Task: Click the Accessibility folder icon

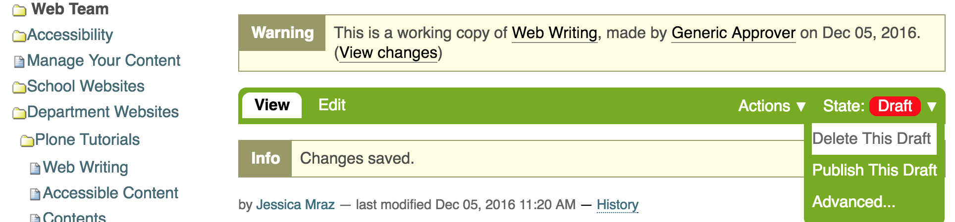Action: click(x=19, y=36)
